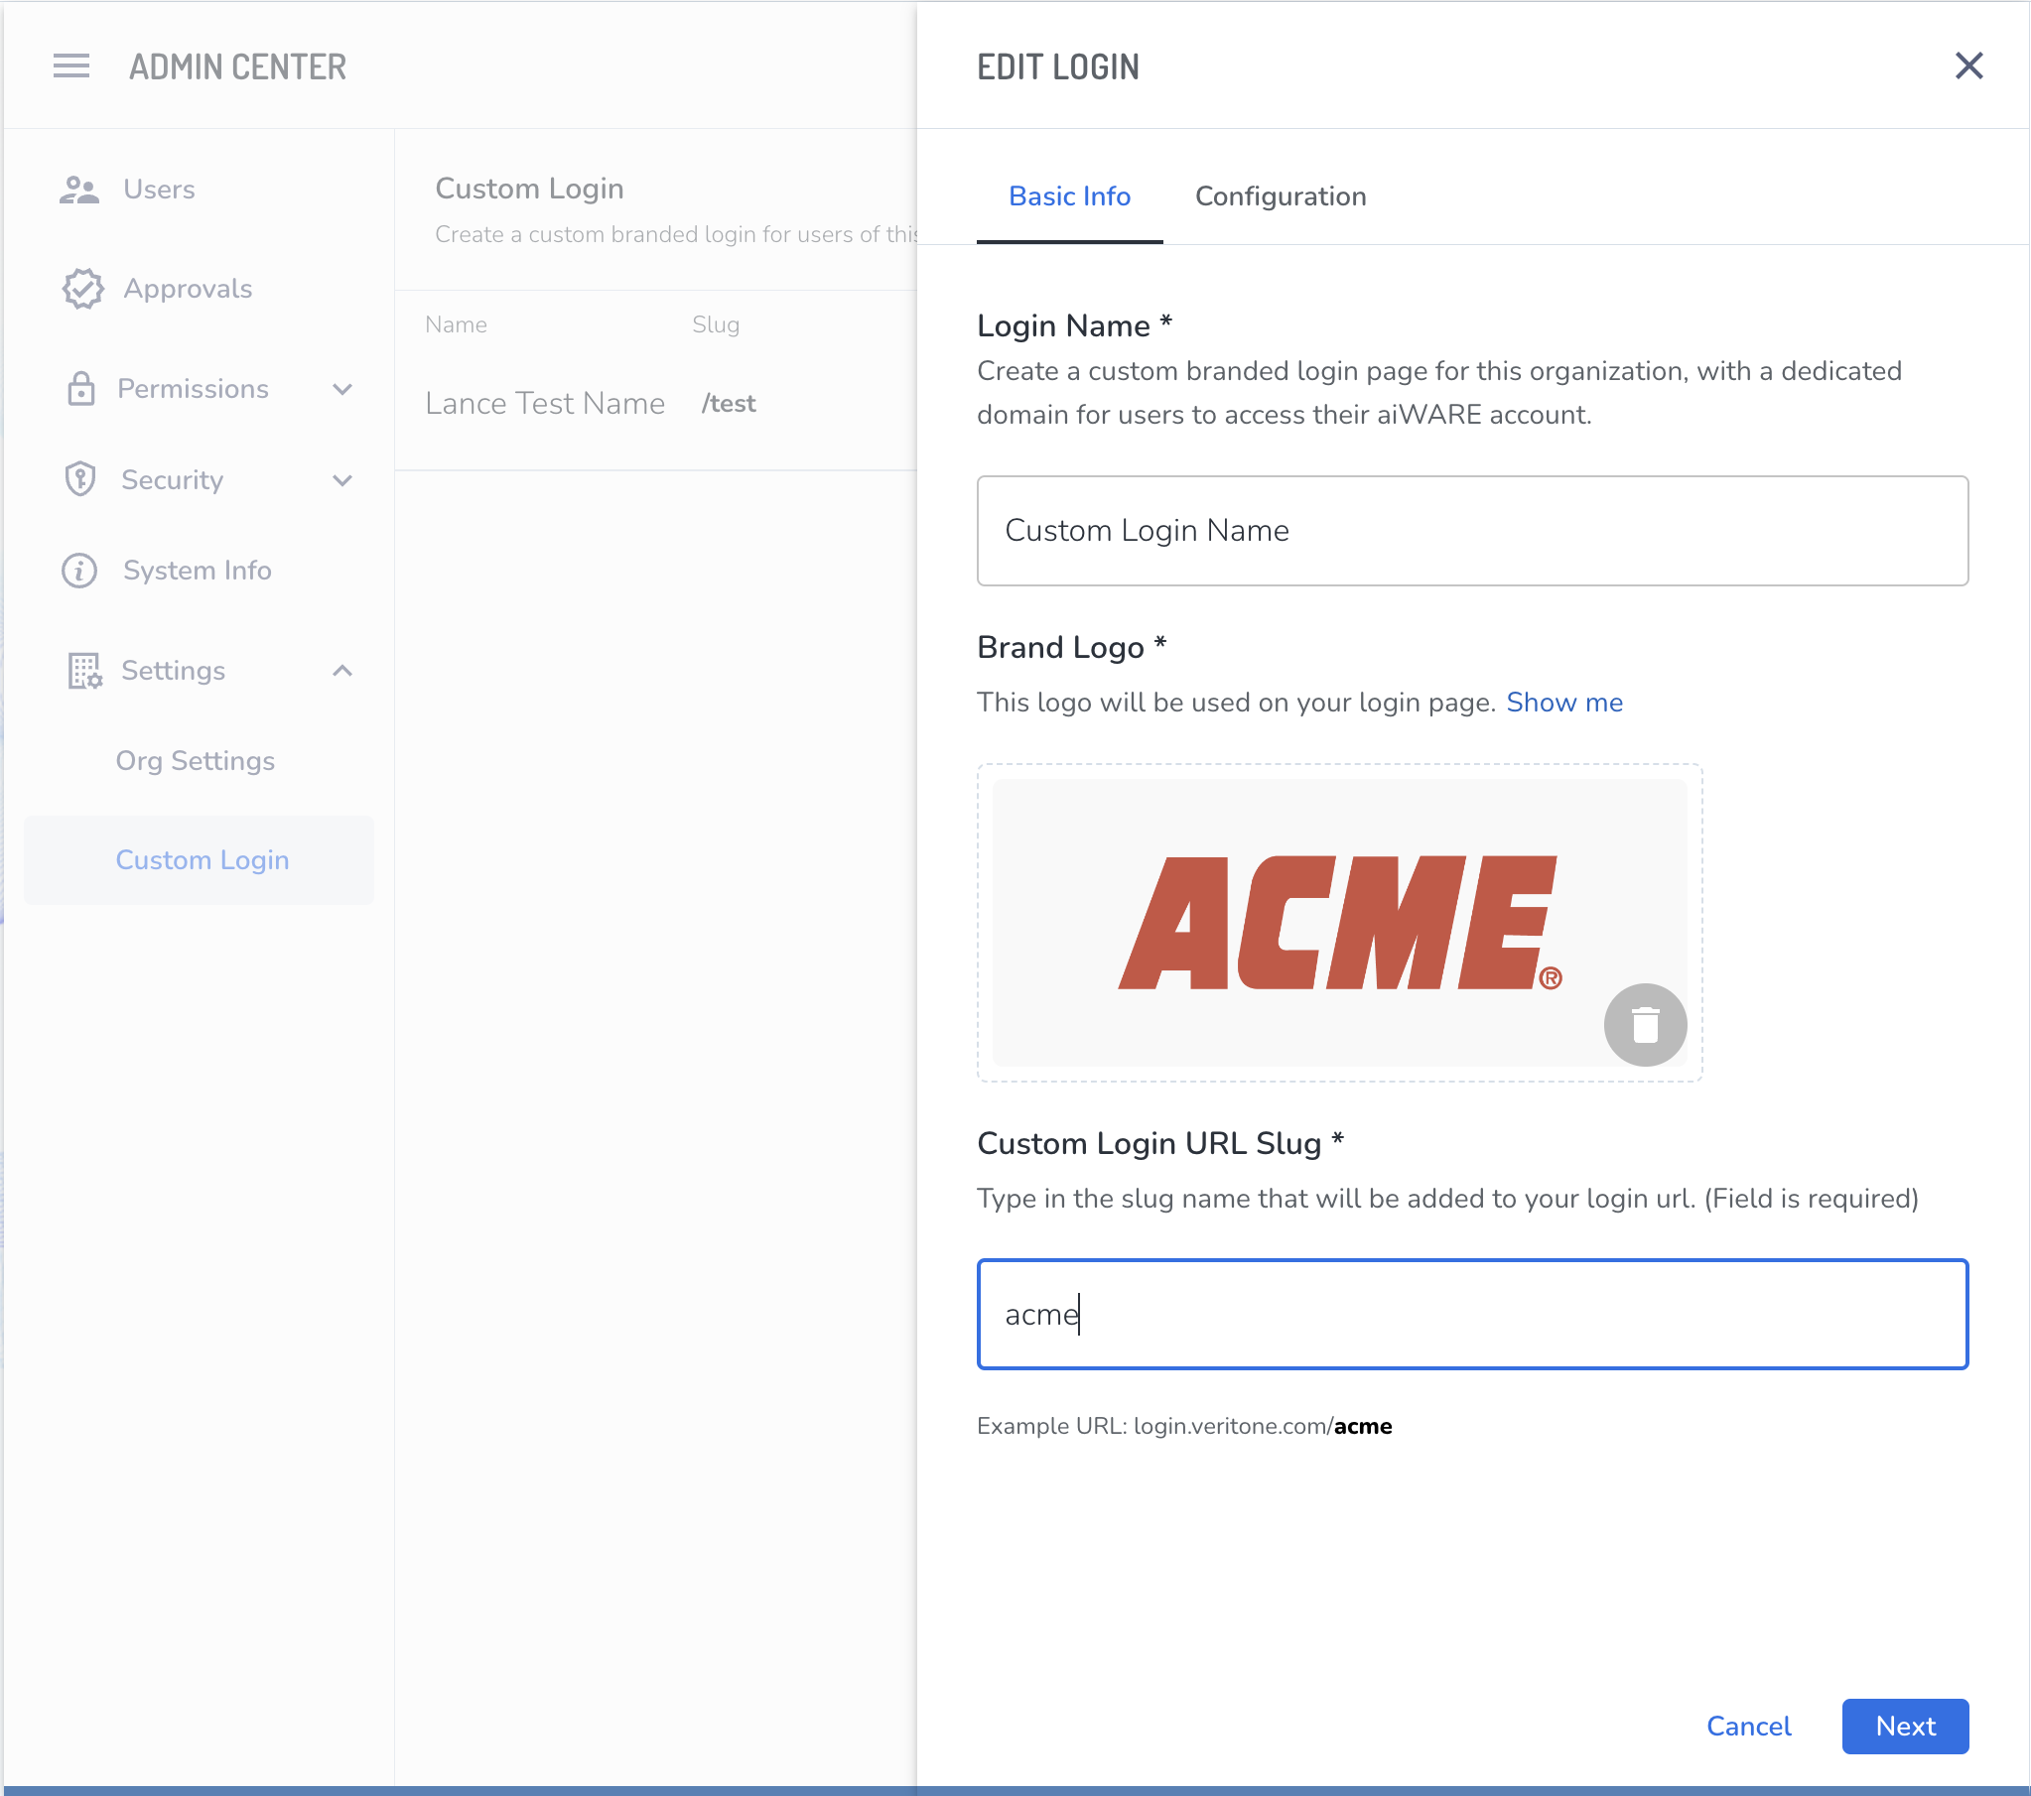
Task: Expand the Permissions chevron
Action: [342, 388]
